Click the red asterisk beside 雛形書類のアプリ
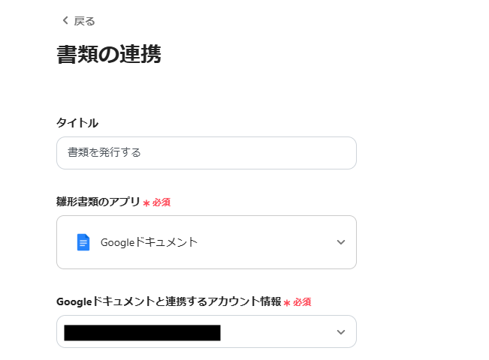The width and height of the screenshot is (489, 360). 146,202
